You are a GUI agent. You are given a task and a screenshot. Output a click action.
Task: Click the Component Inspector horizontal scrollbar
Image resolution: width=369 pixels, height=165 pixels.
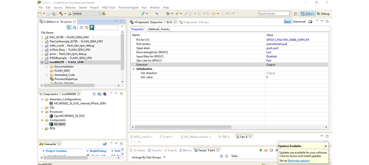pos(183,127)
